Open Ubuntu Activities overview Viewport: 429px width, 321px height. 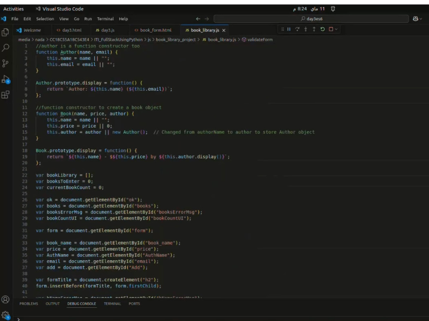click(13, 9)
